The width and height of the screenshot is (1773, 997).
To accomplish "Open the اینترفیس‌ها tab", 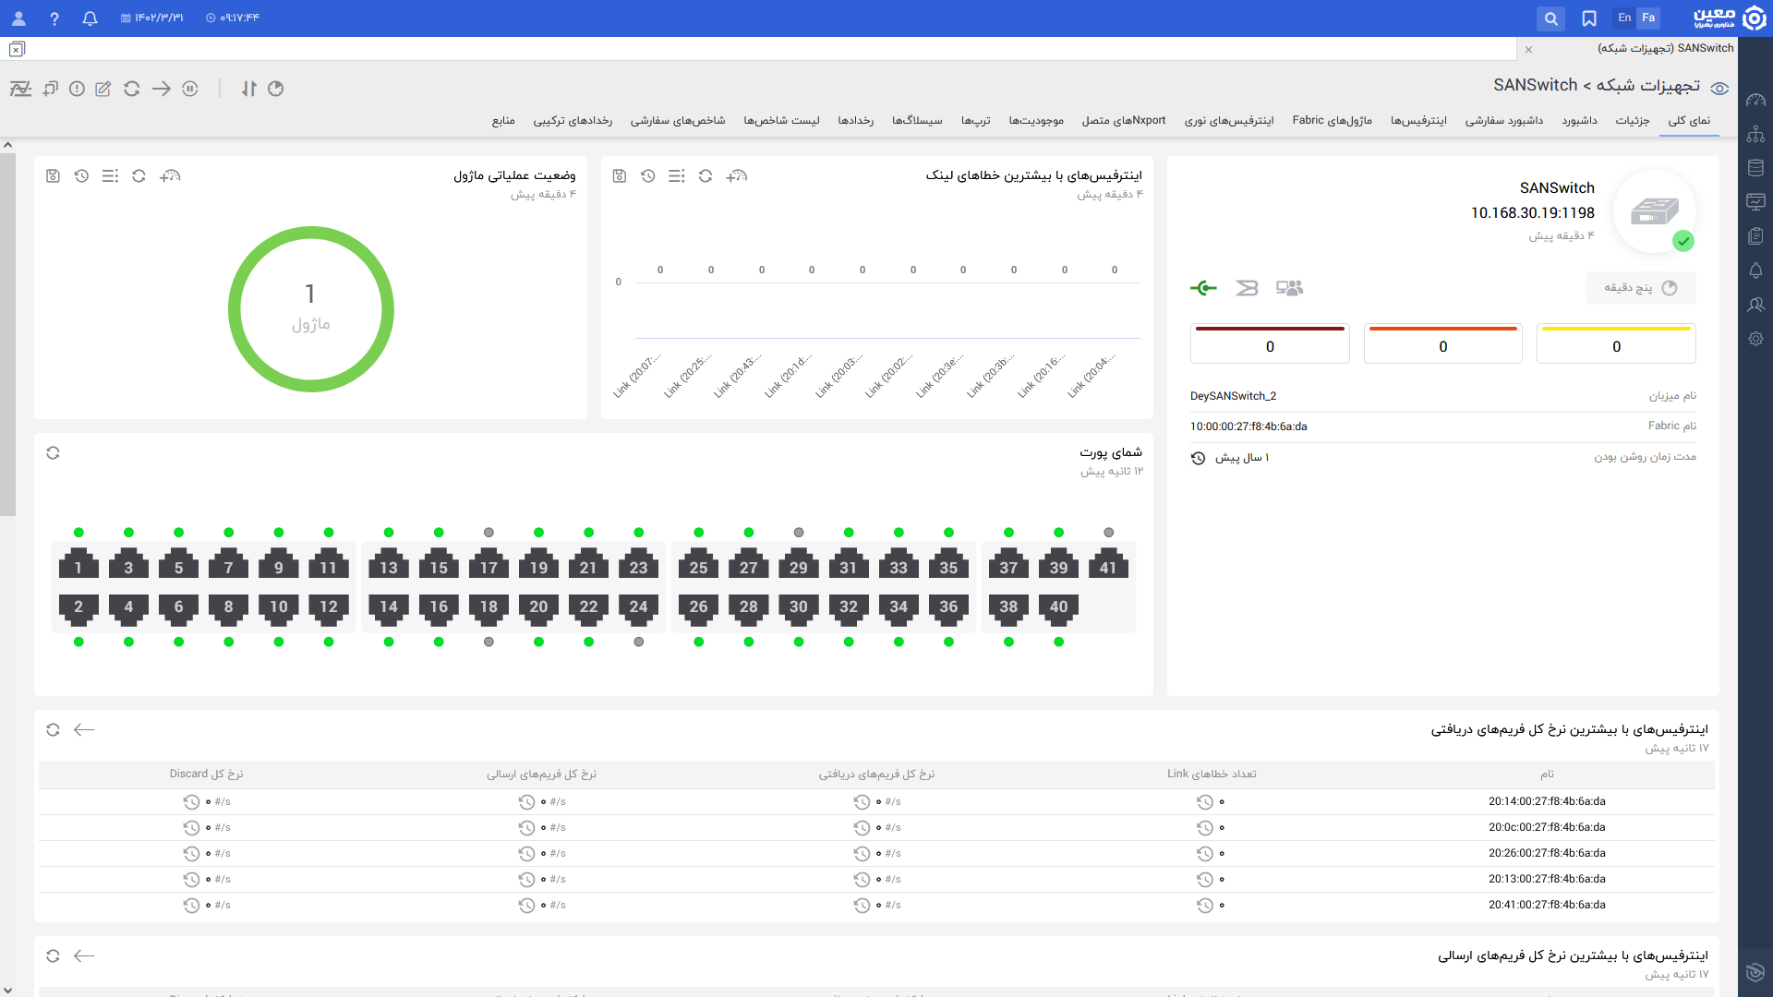I will pyautogui.click(x=1418, y=121).
